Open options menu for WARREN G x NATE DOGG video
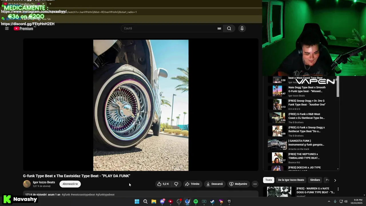The width and height of the screenshot is (366, 206). [x=338, y=189]
